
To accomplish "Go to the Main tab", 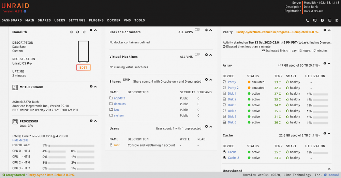I will click(x=30, y=20).
